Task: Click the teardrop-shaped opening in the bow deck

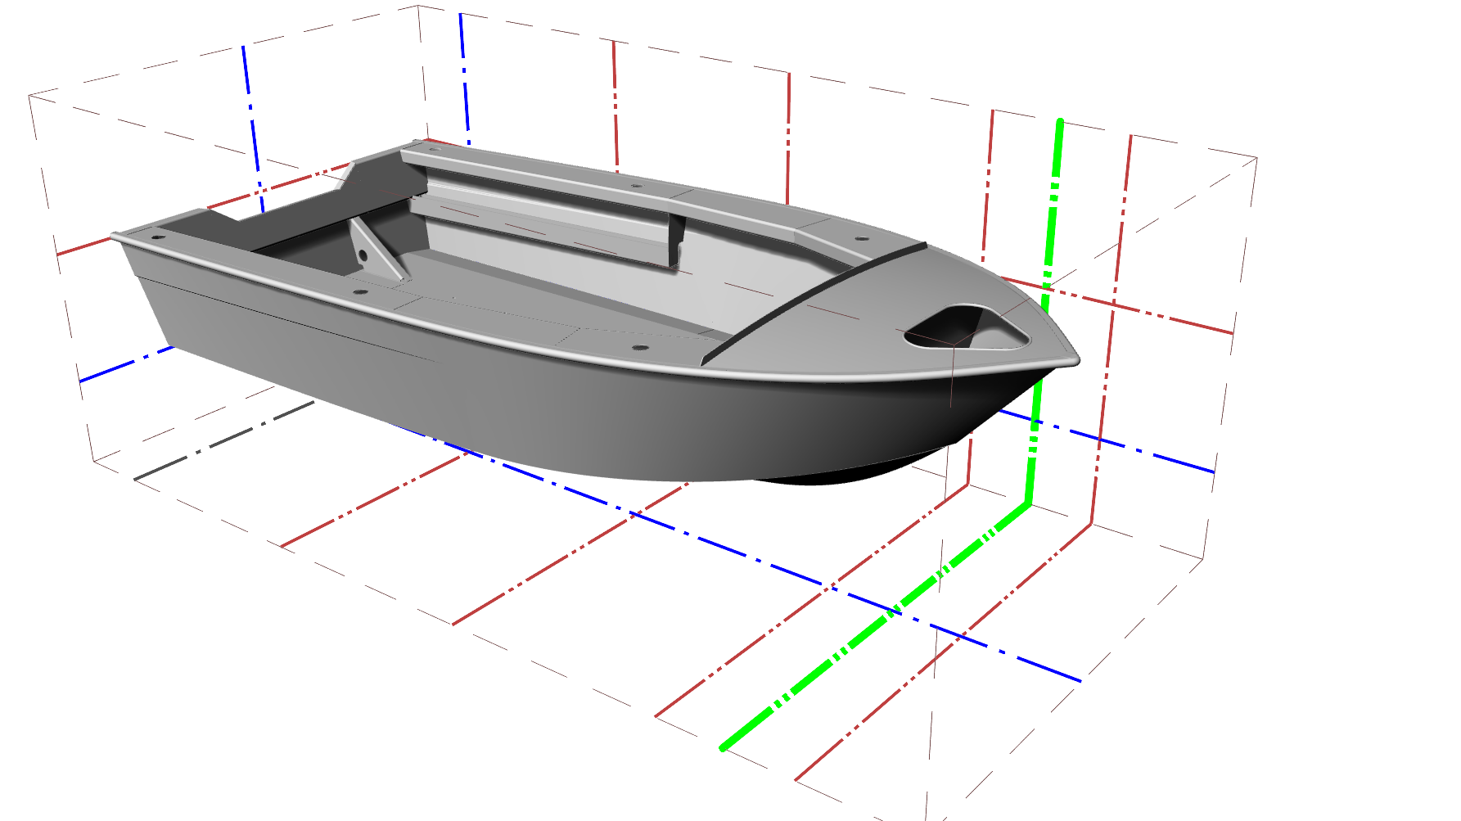Action: coord(967,328)
